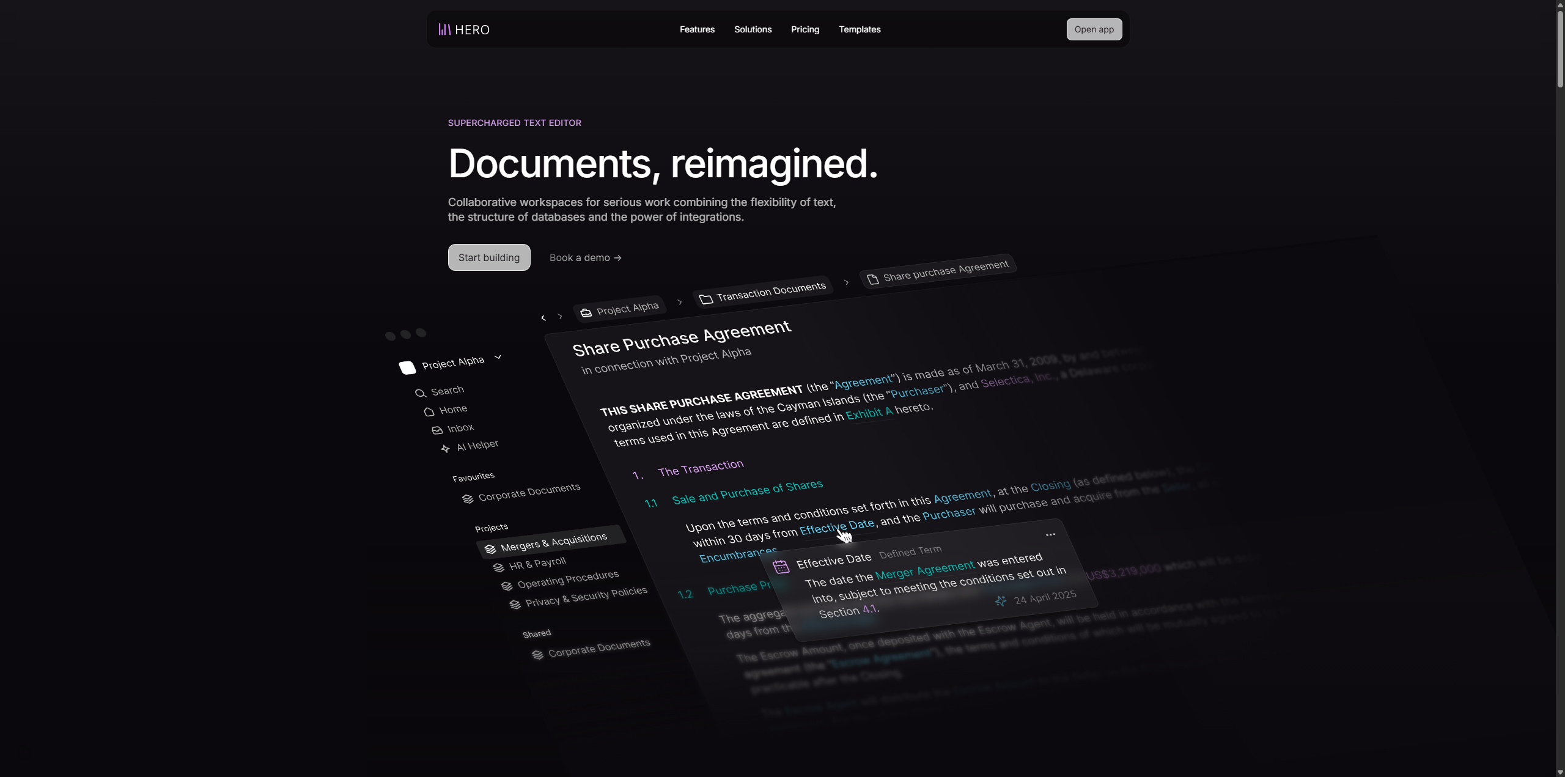Click the page vertical scrollbar thumb

click(x=1559, y=49)
